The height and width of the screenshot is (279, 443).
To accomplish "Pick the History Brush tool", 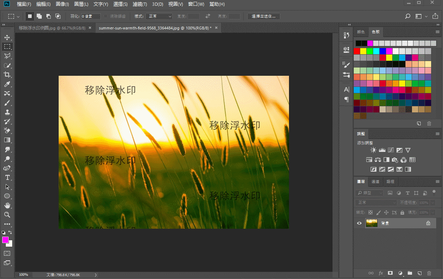I will coord(7,121).
